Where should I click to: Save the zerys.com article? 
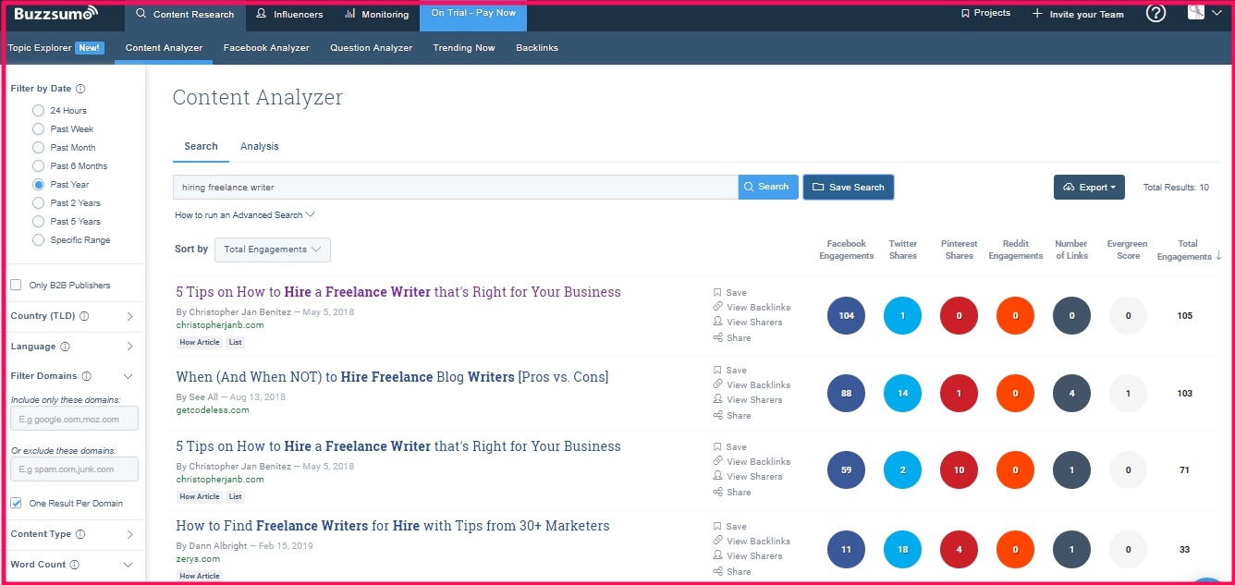click(x=730, y=526)
